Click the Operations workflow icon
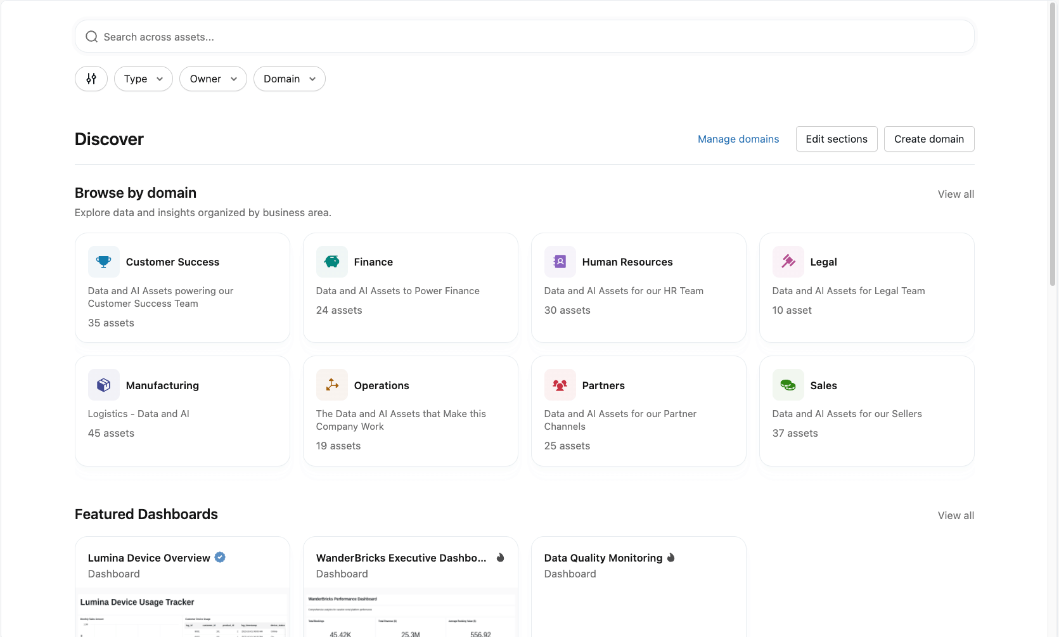1059x637 pixels. [332, 385]
